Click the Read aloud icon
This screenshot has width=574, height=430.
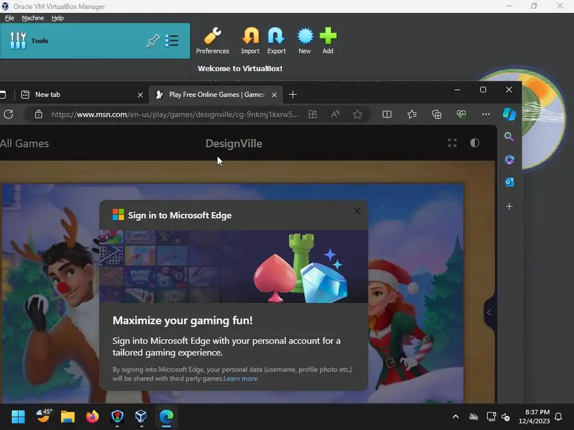(335, 114)
